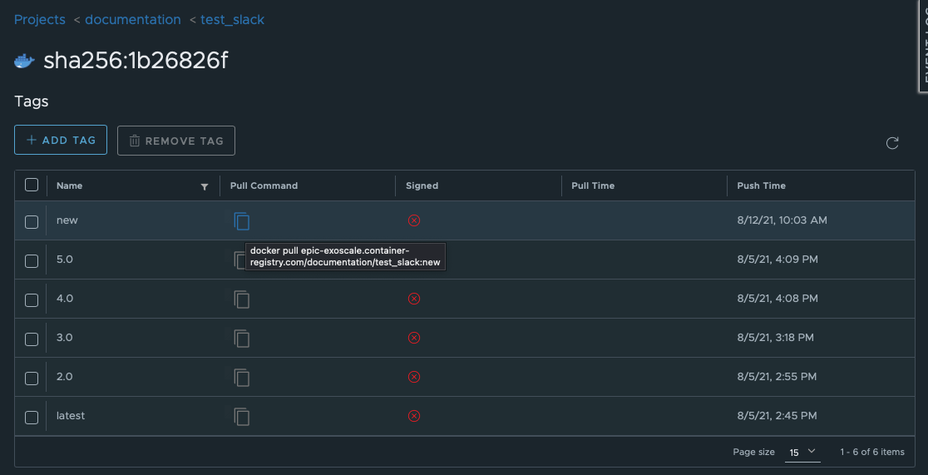Copy pull command for the latest tag

[x=241, y=417]
